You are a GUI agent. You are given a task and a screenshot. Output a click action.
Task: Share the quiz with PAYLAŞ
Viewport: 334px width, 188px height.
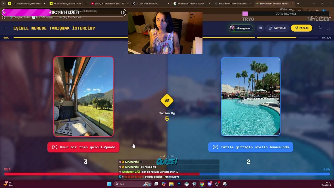coord(301,28)
